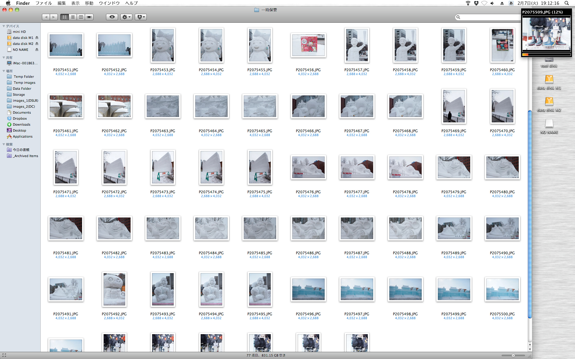Open the gear action dropdown menu
Screen dimensions: 575x359
click(x=126, y=17)
